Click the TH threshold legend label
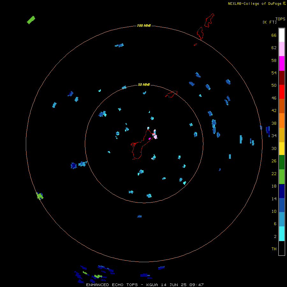 [x=274, y=249]
